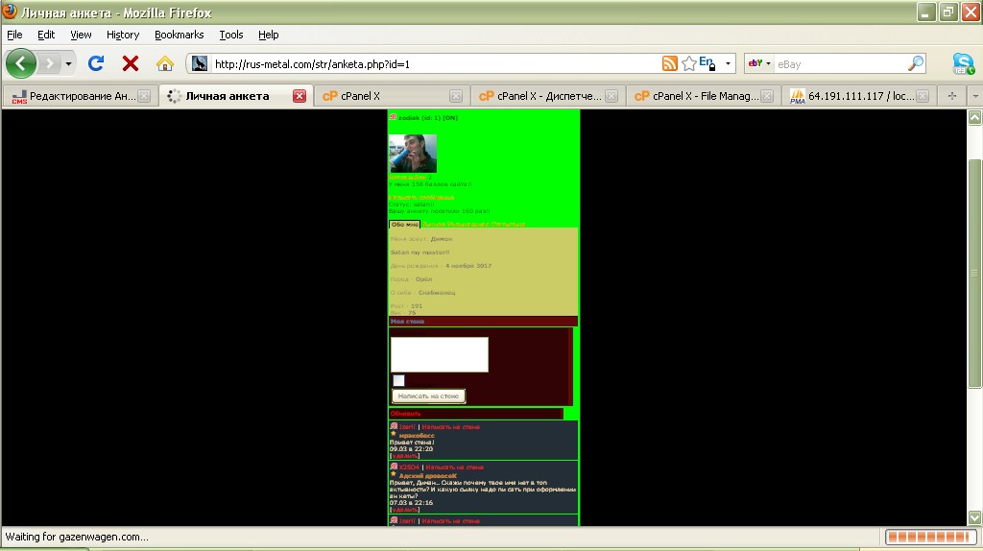Click the search magnifier icon
Screen dimensions: 983x551
(x=916, y=63)
